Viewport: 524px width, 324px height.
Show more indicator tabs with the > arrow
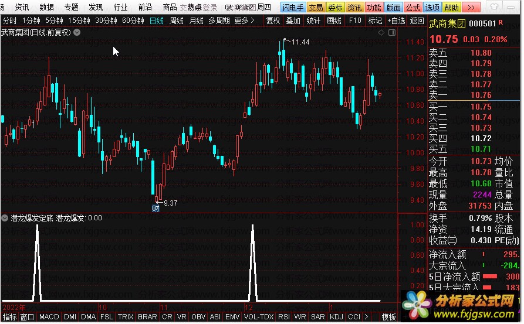tap(367, 316)
